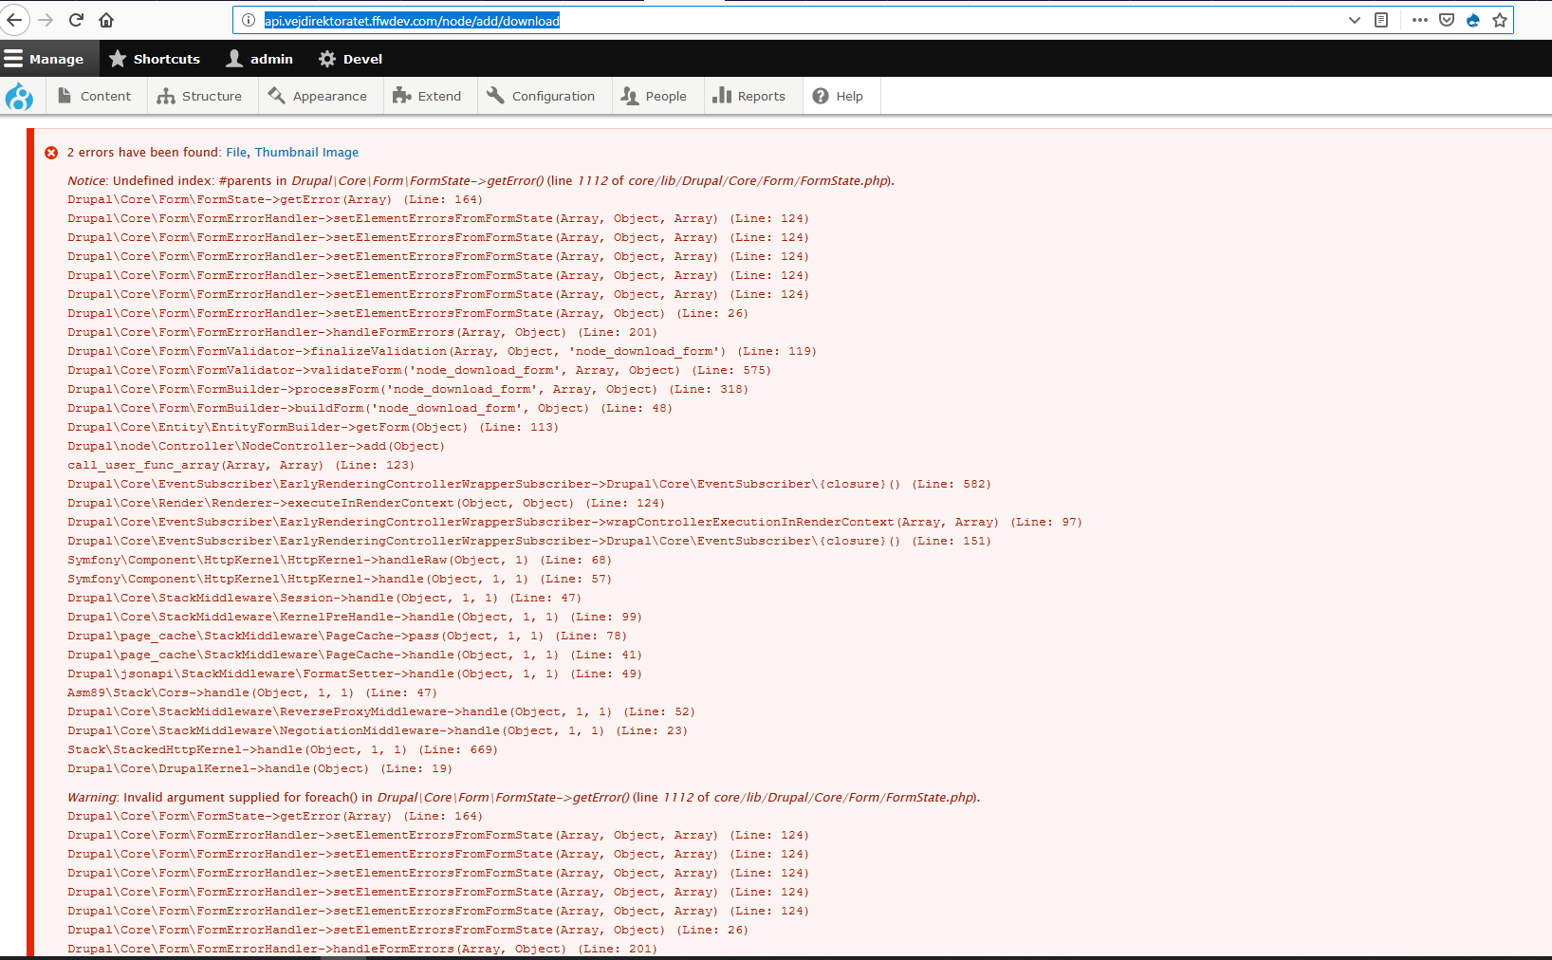Open the Thumbnail Image error link
The height and width of the screenshot is (960, 1552).
[306, 152]
